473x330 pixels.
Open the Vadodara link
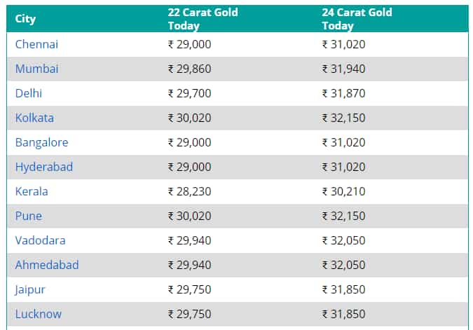[x=41, y=240]
